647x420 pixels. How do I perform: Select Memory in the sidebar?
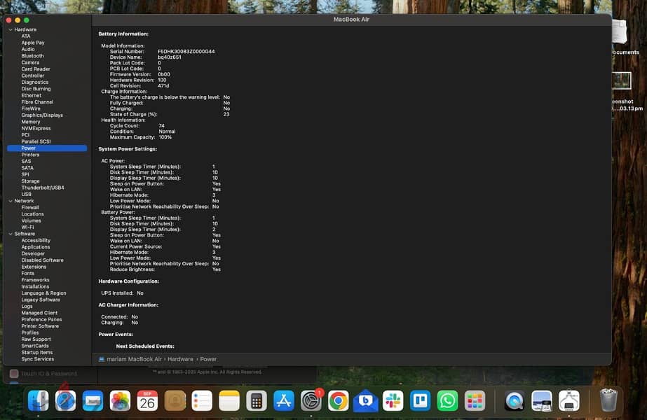[31, 122]
